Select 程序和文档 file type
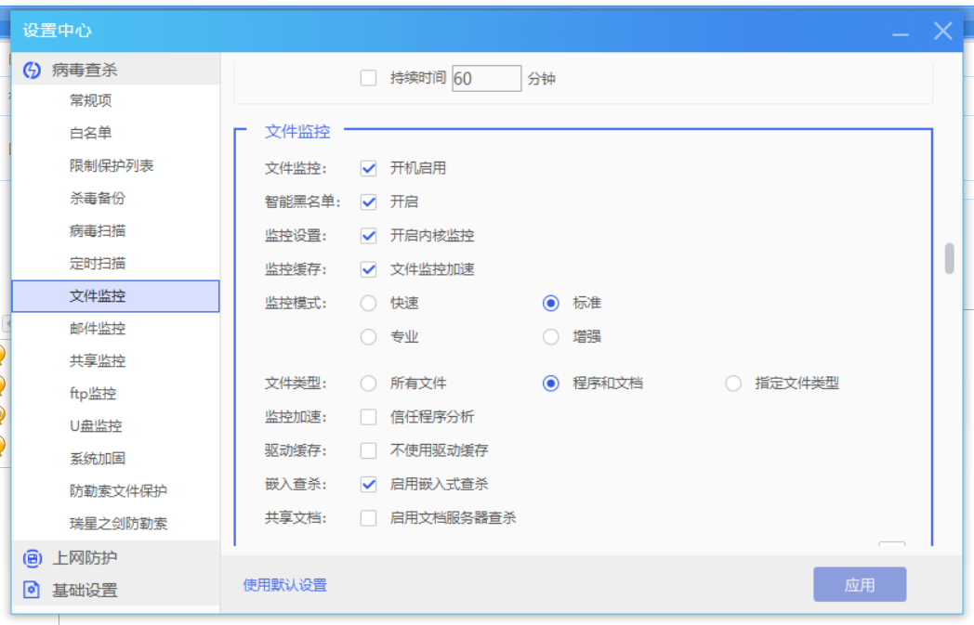 coord(550,383)
